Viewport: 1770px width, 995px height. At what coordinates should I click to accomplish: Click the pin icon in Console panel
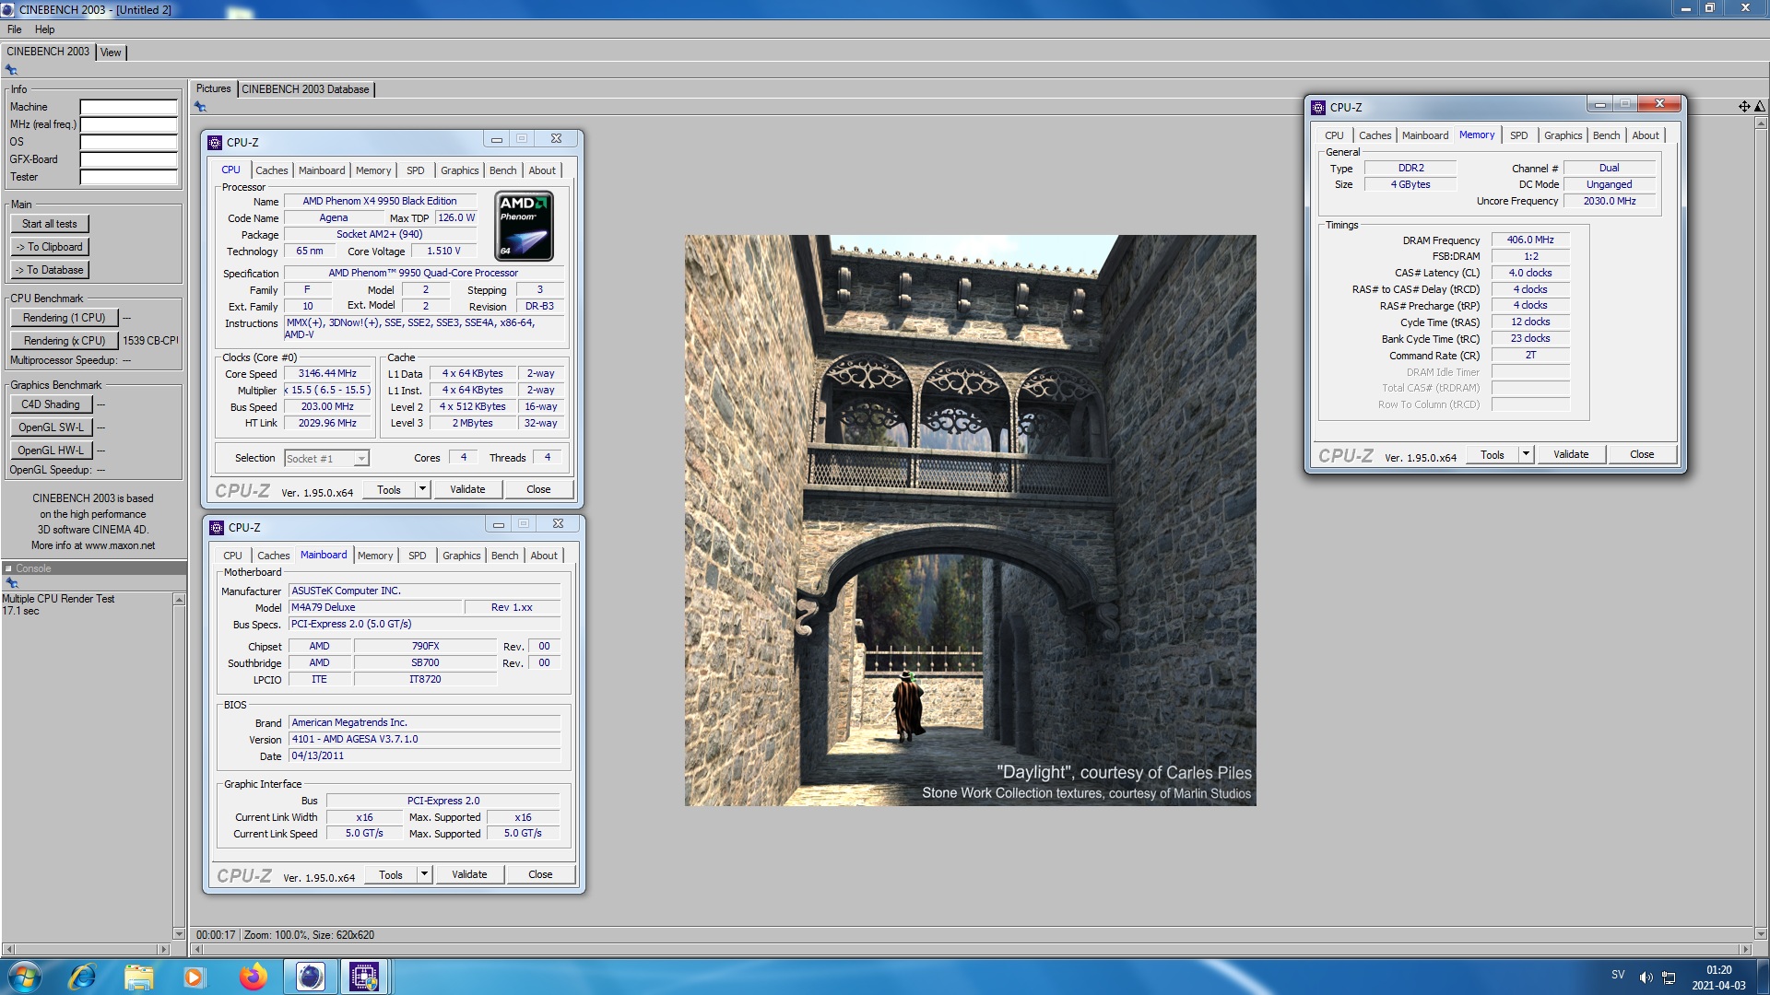pyautogui.click(x=12, y=583)
